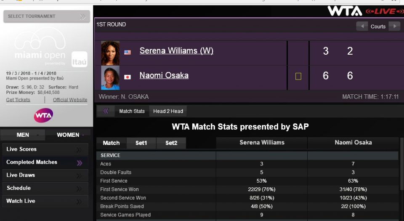Select the Set2 stats tab

click(171, 143)
